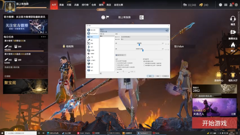Open the Security shield options page
Viewport: 240px width, 135px height.
[92, 64]
